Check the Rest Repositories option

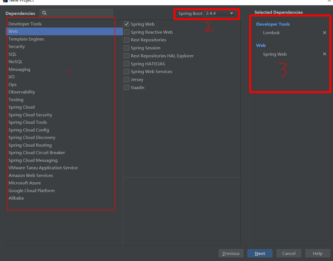[127, 40]
